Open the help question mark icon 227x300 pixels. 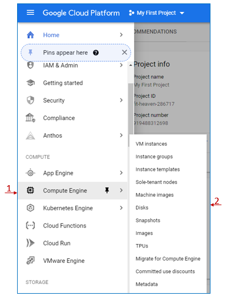[x=96, y=53]
